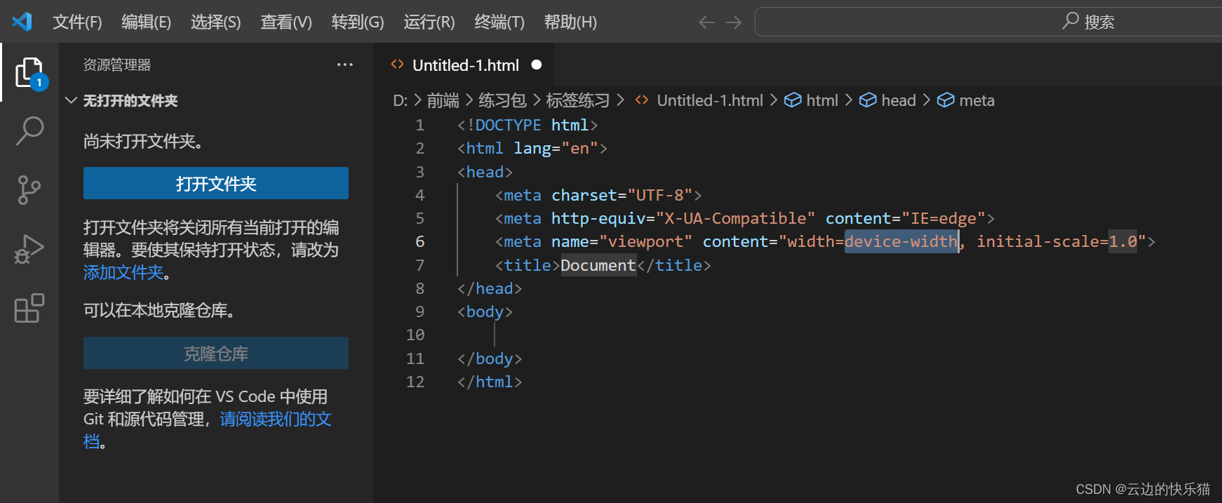Image resolution: width=1222 pixels, height=503 pixels.
Task: Click the head symbol breadcrumb
Action: (x=887, y=100)
